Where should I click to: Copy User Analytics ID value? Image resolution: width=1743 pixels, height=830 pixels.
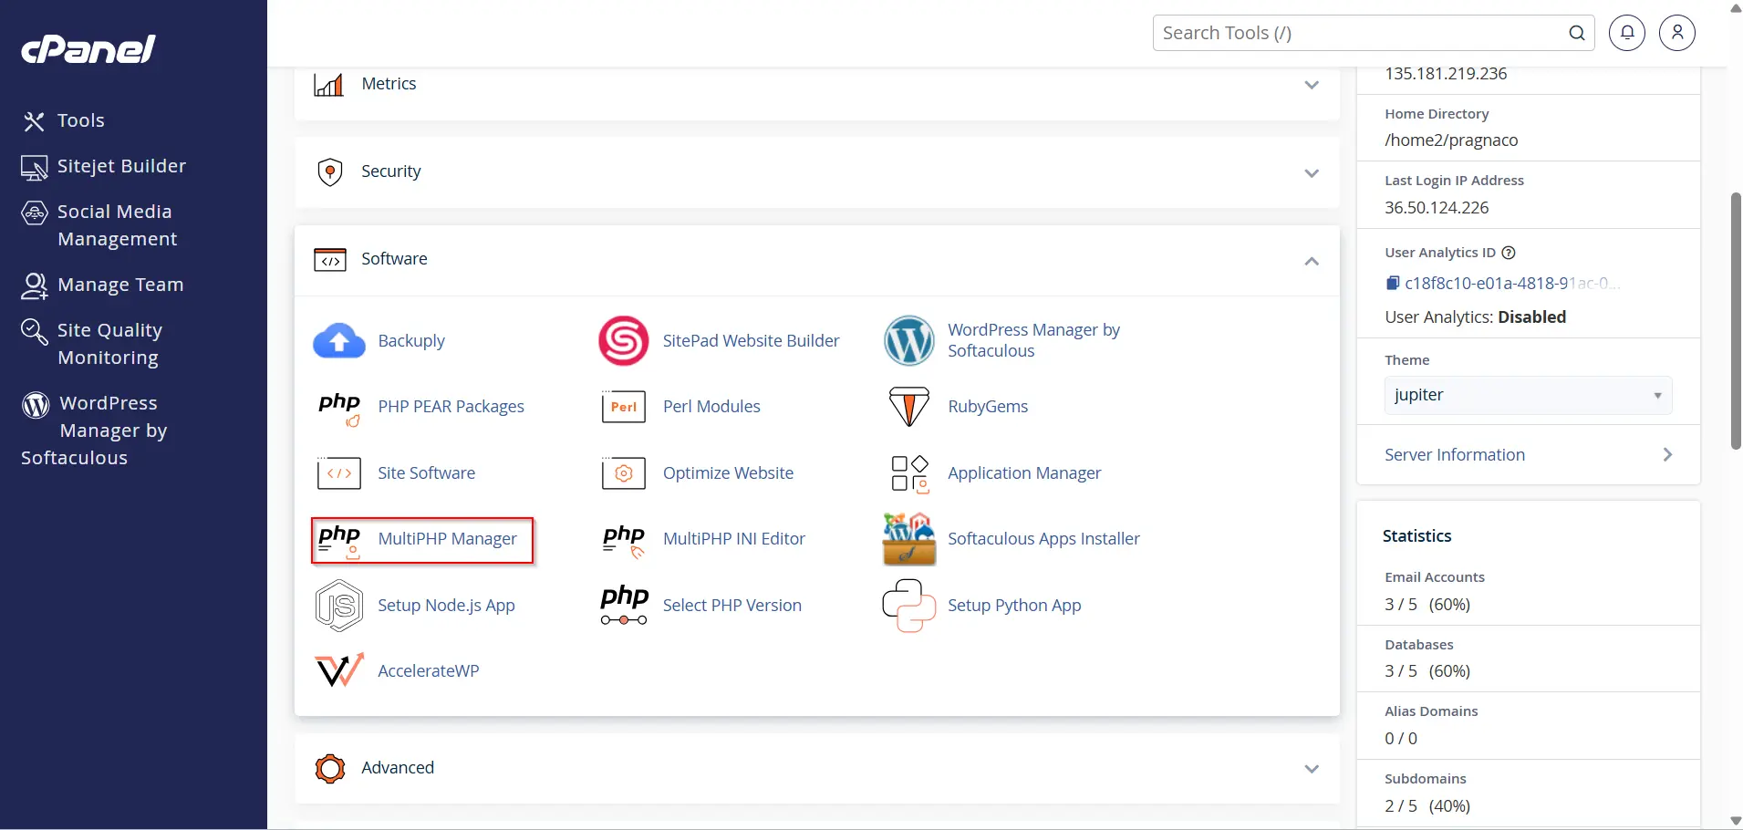click(x=1392, y=284)
